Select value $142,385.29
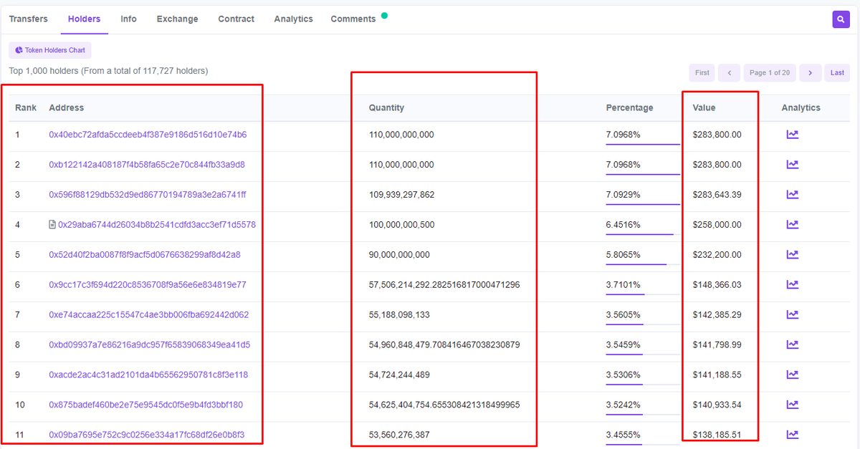This screenshot has width=860, height=449. (x=717, y=315)
